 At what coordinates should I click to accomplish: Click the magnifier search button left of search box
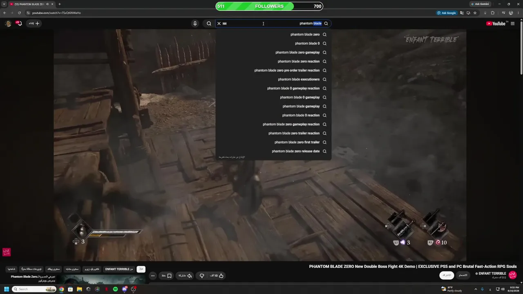tap(209, 24)
